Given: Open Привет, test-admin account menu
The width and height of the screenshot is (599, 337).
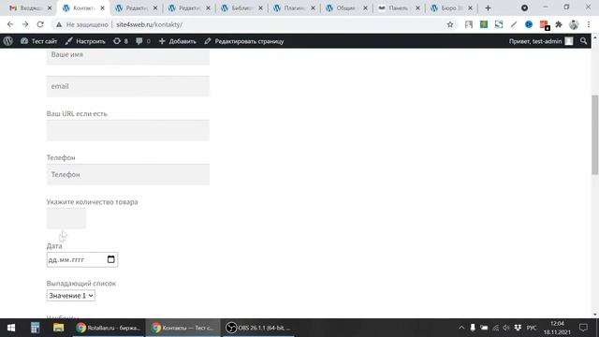Looking at the screenshot, I should pos(541,41).
